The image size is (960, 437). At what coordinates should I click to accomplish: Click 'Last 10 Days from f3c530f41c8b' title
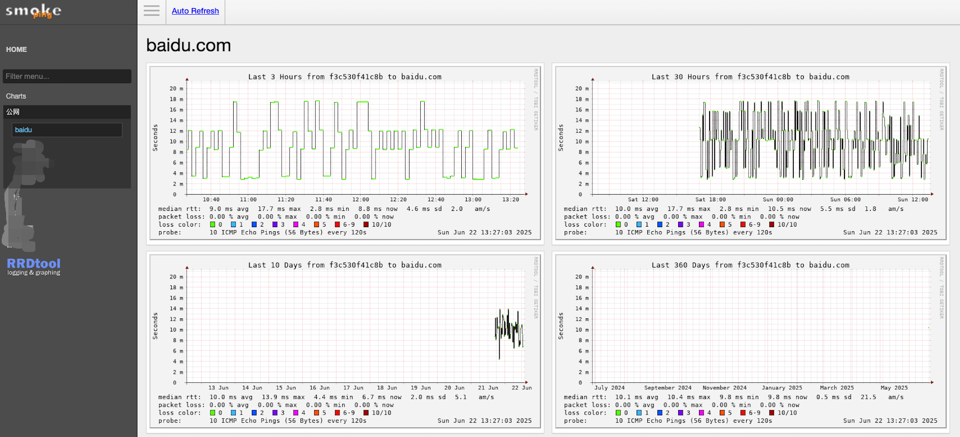[x=345, y=265]
